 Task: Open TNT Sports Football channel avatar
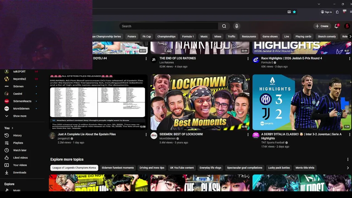click(x=256, y=136)
